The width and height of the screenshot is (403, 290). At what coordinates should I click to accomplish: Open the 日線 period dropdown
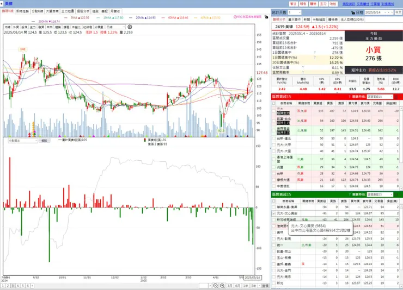(x=115, y=27)
